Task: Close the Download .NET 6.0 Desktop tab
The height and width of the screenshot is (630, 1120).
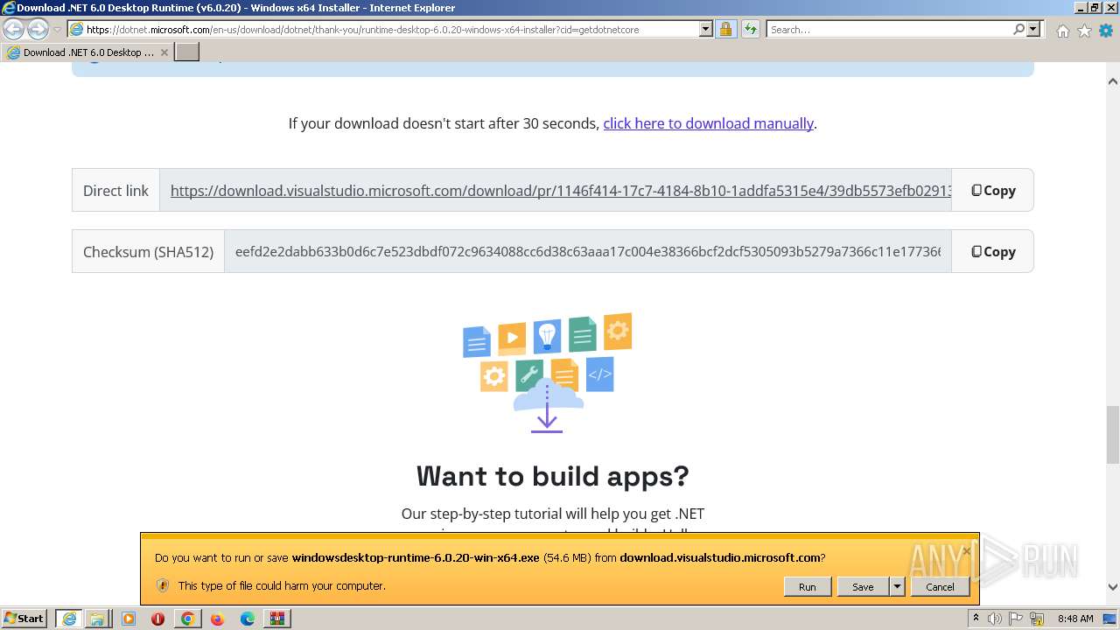Action: point(164,52)
